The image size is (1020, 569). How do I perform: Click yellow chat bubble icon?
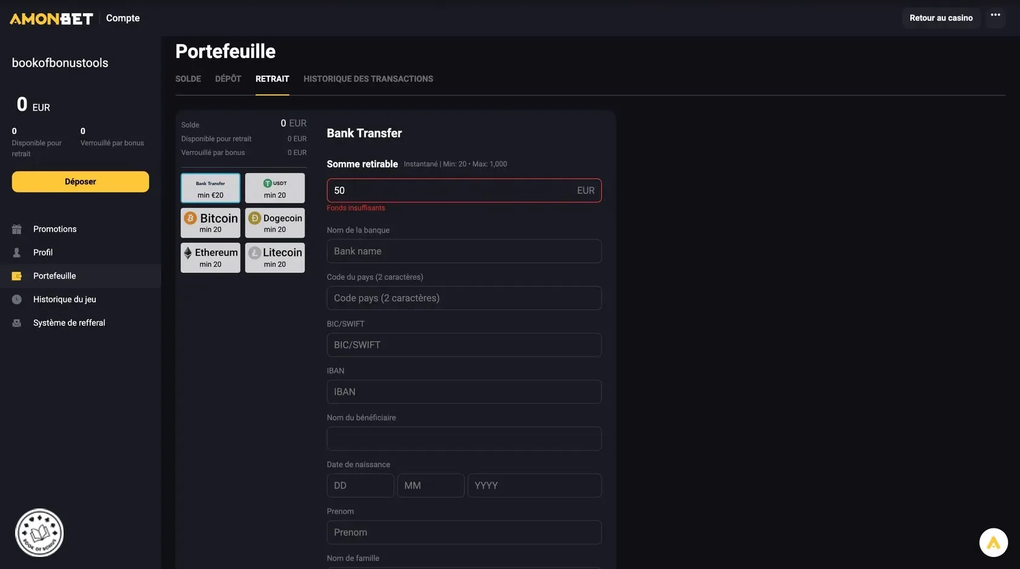coord(993,542)
